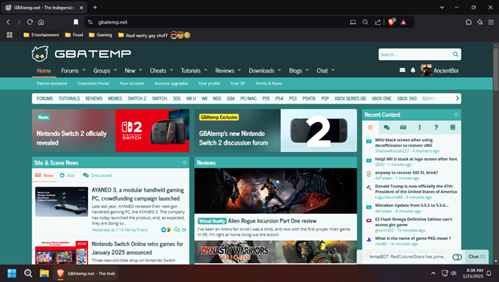Filter recent content by news icon
The height and width of the screenshot is (282, 499).
click(x=403, y=128)
